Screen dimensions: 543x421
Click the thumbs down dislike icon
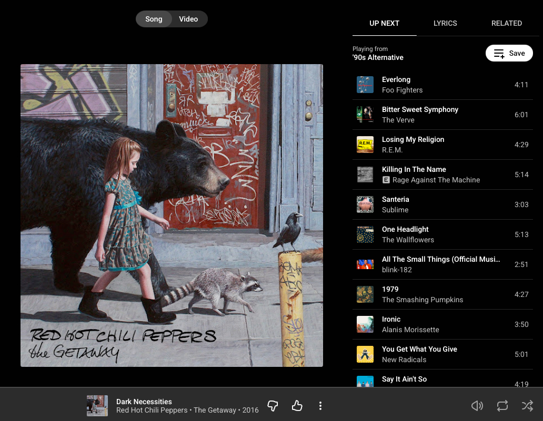click(x=273, y=406)
